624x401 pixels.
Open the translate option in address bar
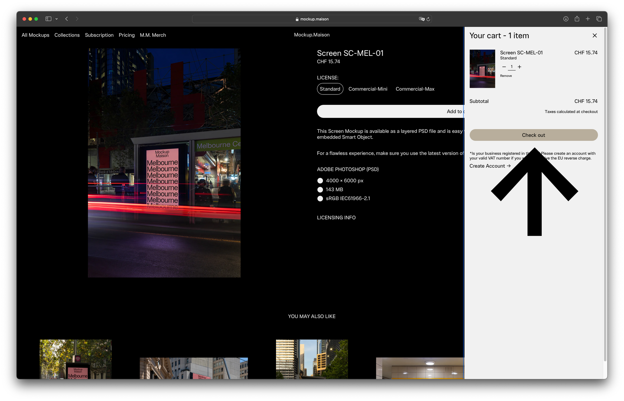(x=421, y=19)
